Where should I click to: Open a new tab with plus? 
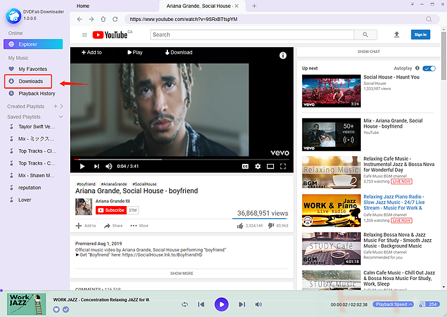pyautogui.click(x=254, y=6)
